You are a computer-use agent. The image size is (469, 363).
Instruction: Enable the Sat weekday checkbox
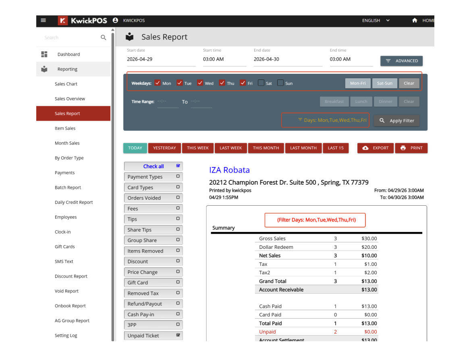tap(261, 83)
